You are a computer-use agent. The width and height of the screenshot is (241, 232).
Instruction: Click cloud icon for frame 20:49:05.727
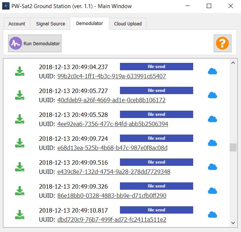212,95
